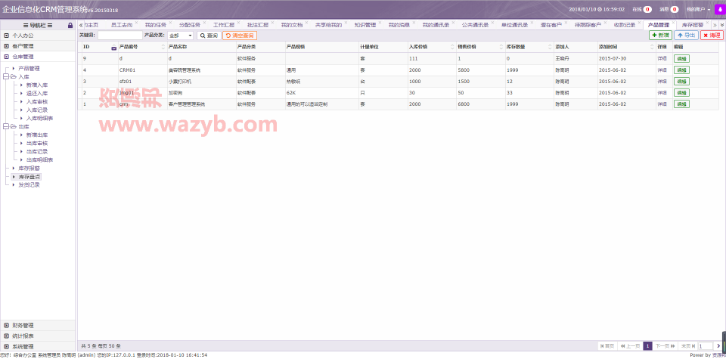
Task: Close the 我的任务 tab with its x
Action: point(170,23)
